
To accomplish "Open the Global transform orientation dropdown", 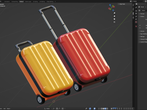I will pyautogui.click(x=48, y=109).
